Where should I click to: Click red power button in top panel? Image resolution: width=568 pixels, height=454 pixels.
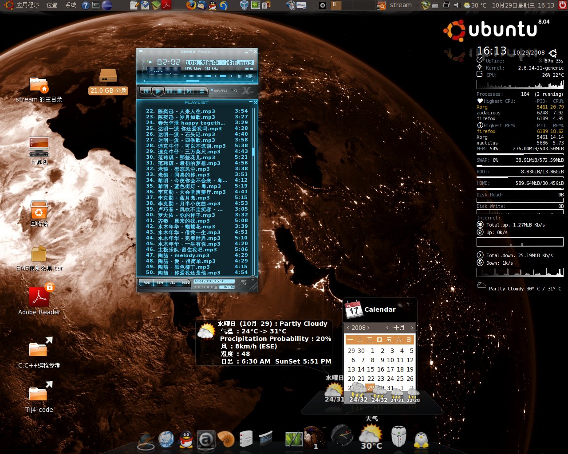point(563,5)
